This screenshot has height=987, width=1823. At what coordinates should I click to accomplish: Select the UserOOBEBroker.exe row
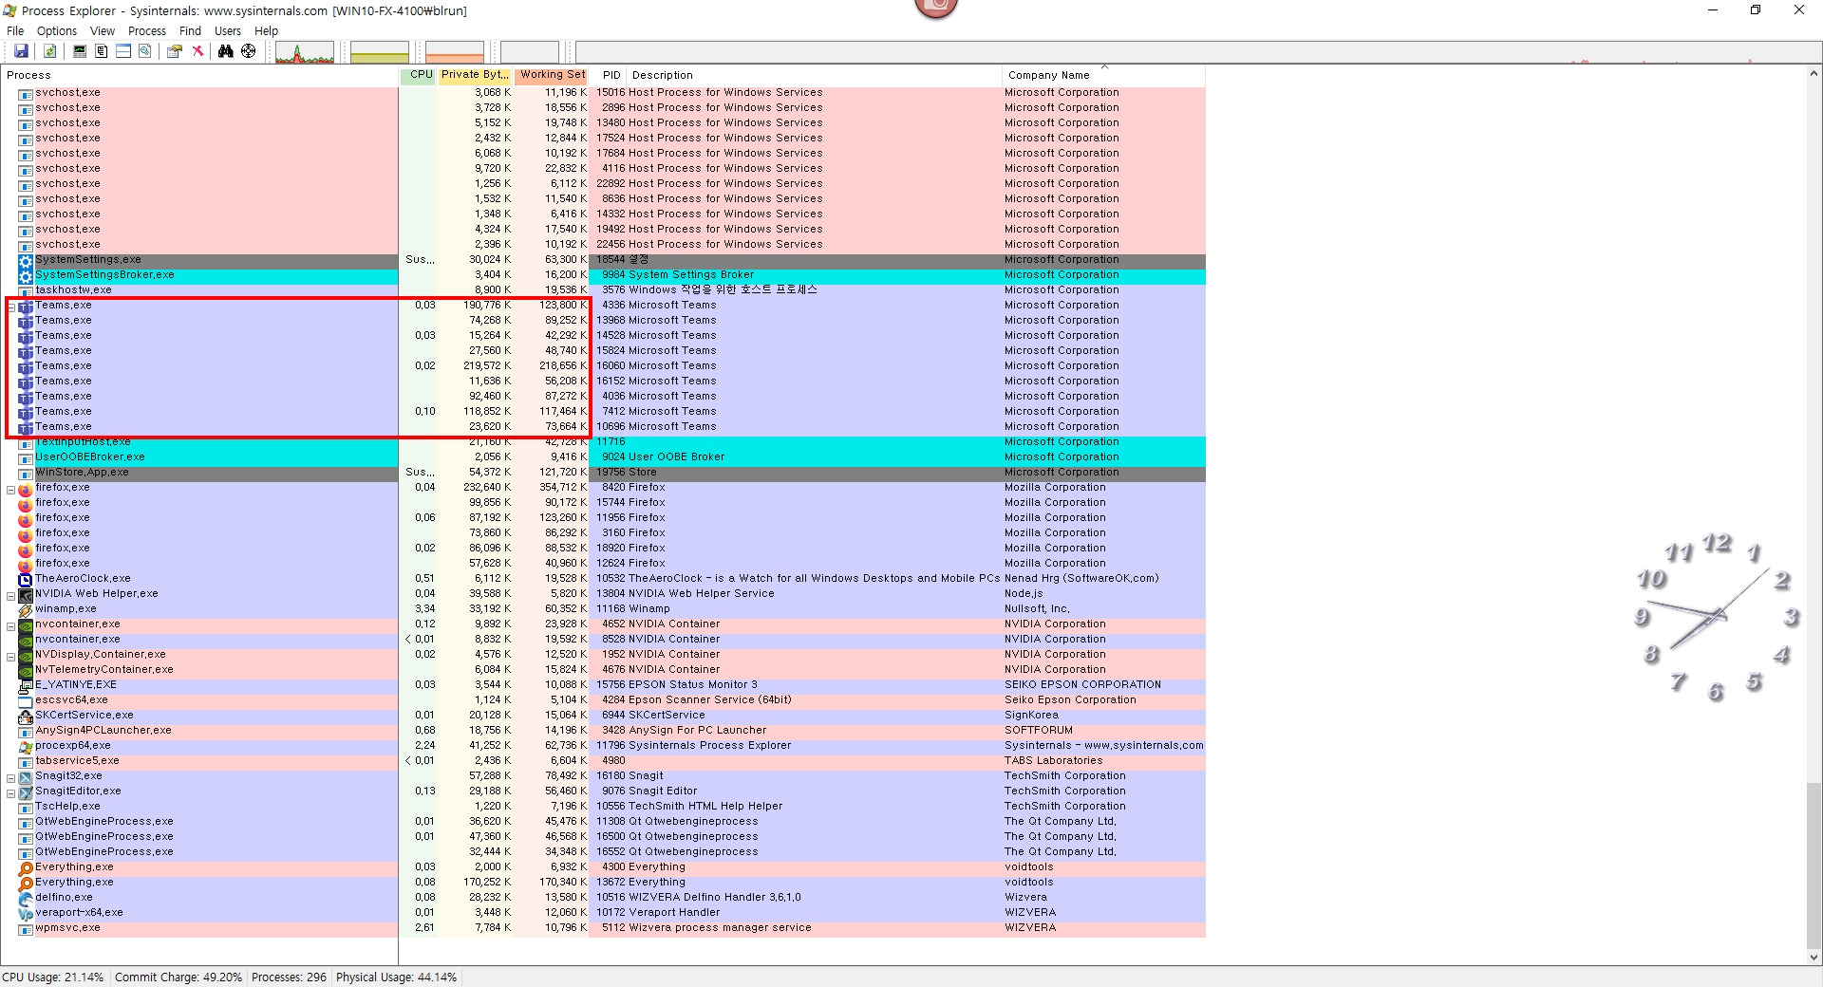[604, 457]
